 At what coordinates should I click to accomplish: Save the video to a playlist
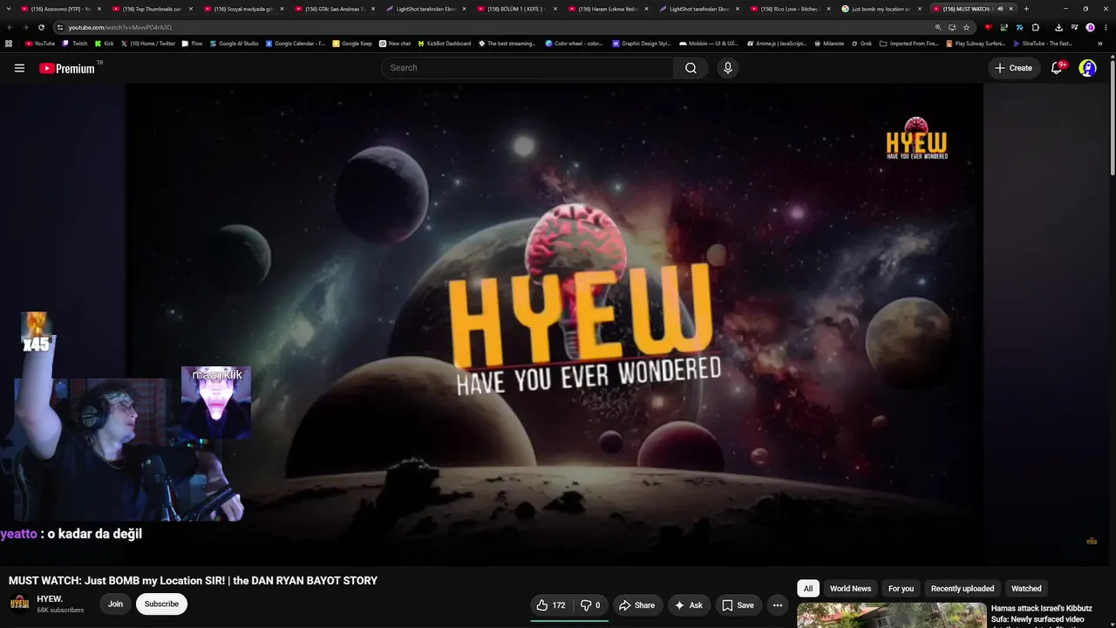tap(738, 605)
